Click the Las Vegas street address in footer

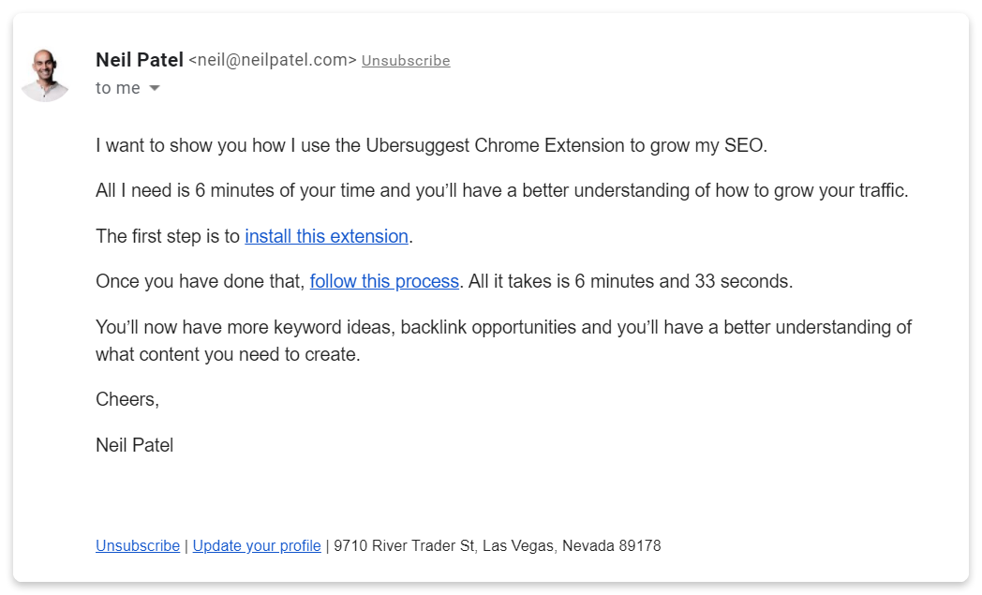pos(498,545)
